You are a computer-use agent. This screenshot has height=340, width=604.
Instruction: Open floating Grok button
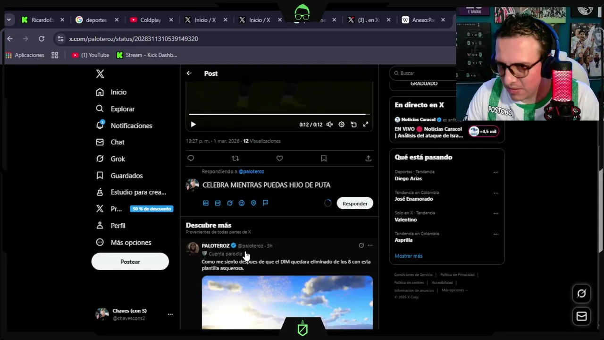click(x=581, y=294)
